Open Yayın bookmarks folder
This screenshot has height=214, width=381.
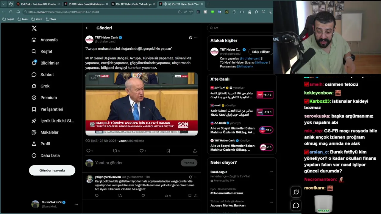[x=51, y=19]
